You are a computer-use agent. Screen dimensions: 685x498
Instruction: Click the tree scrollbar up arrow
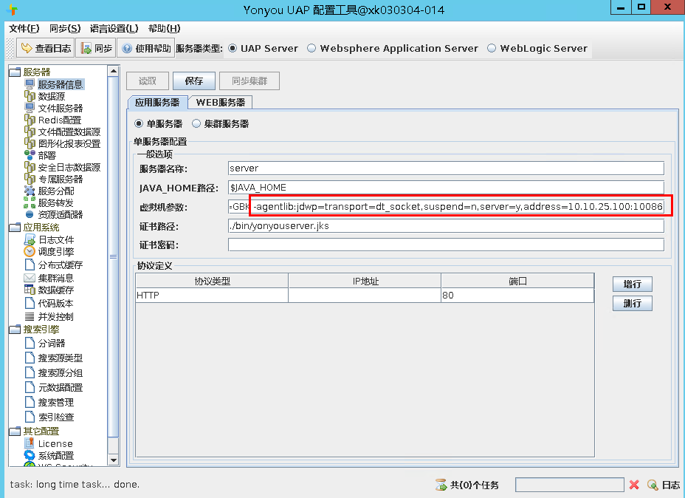113,71
